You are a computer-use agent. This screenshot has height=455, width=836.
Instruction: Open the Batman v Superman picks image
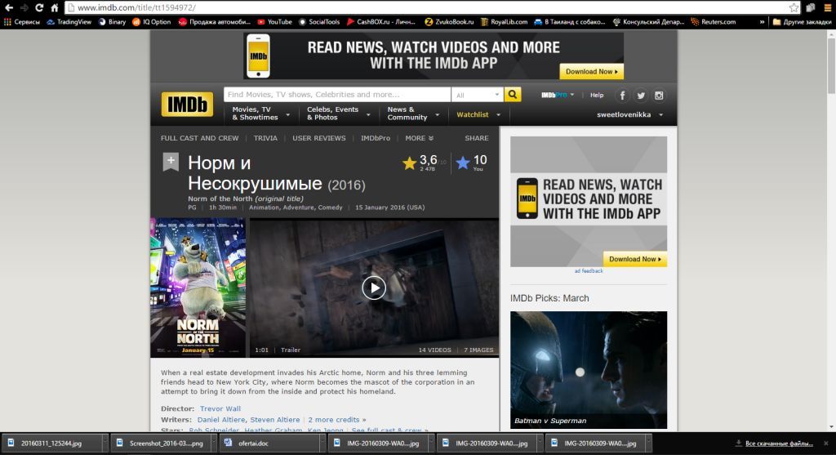tap(589, 370)
